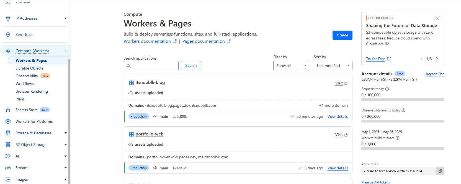This screenshot has width=461, height=184.
Task: View details of portfolio-web production deployment
Action: [x=338, y=168]
